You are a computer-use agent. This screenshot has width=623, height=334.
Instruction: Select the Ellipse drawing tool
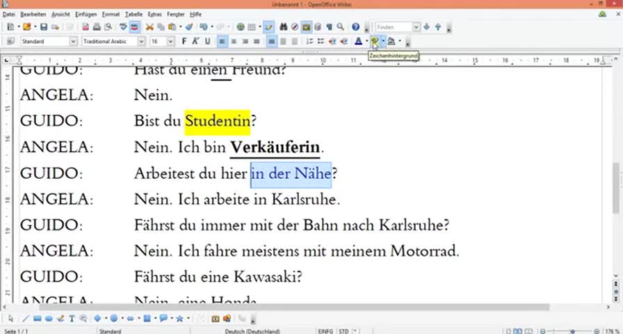coord(49,319)
